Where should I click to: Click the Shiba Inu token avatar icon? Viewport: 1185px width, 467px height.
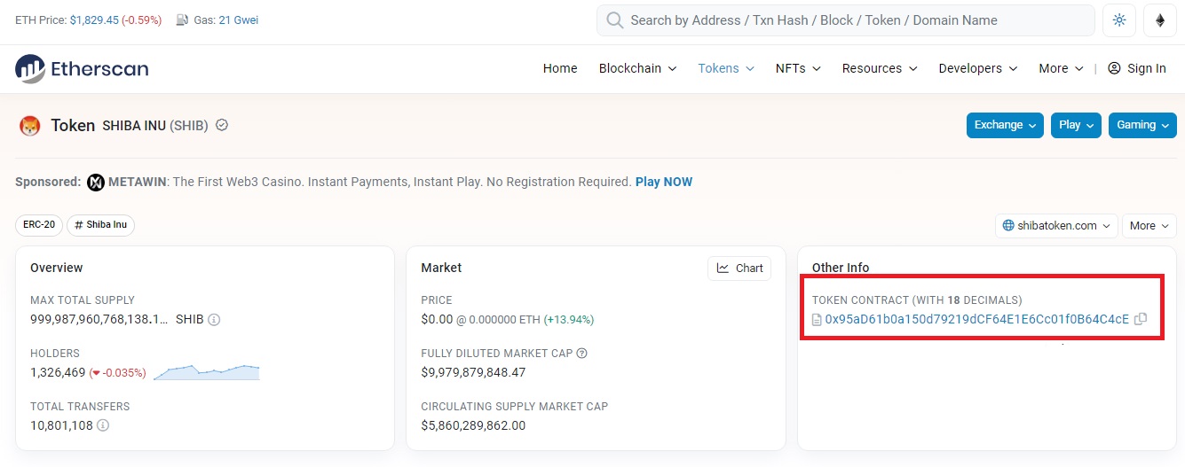[x=30, y=126]
